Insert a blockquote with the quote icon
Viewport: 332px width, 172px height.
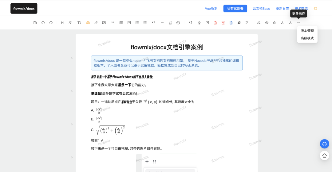113,23
